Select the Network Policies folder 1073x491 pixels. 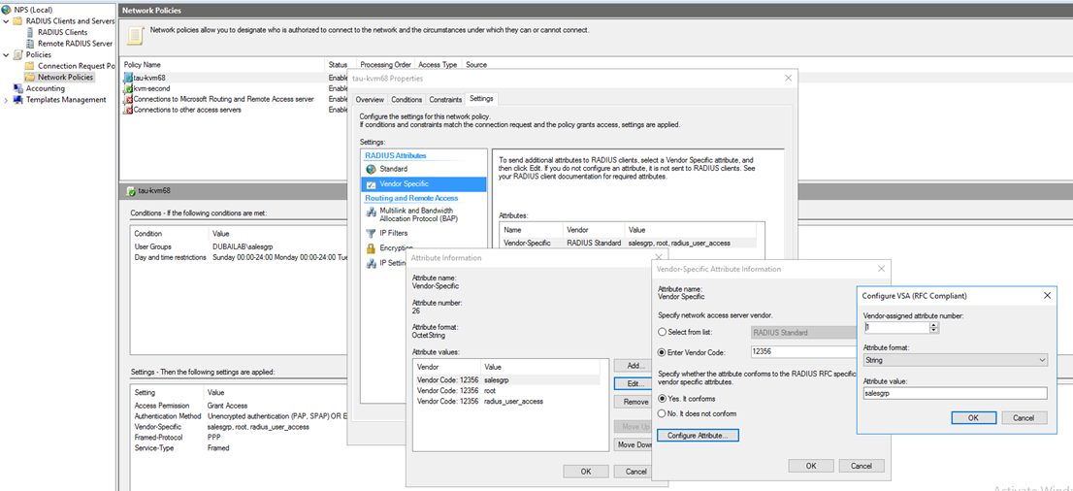point(30,78)
